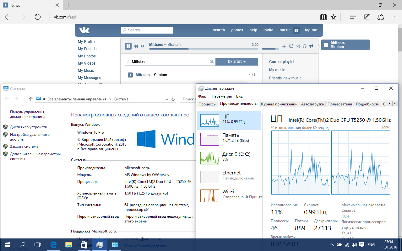
Task: Open Current playlist link
Action: click(282, 62)
